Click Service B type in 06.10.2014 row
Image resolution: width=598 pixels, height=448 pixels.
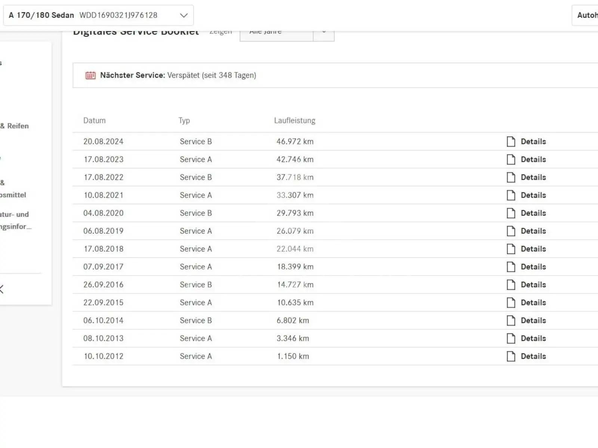196,321
